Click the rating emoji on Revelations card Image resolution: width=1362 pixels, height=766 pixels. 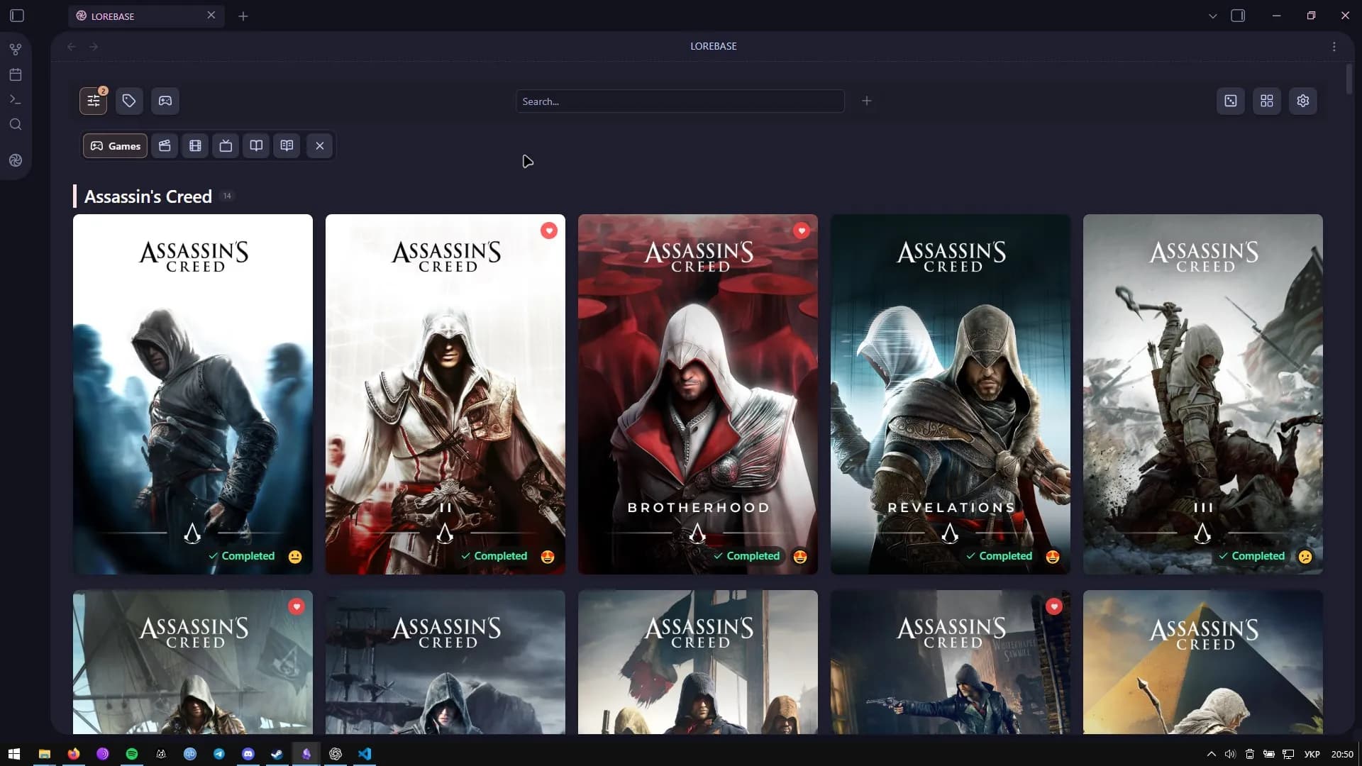point(1053,557)
